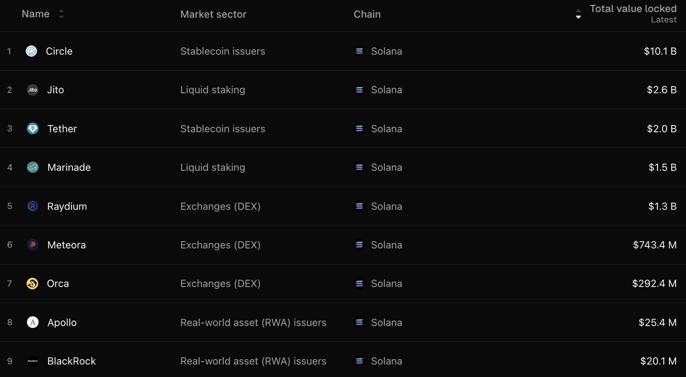The height and width of the screenshot is (377, 686).
Task: Open the BlackRock project name link
Action: pos(71,361)
